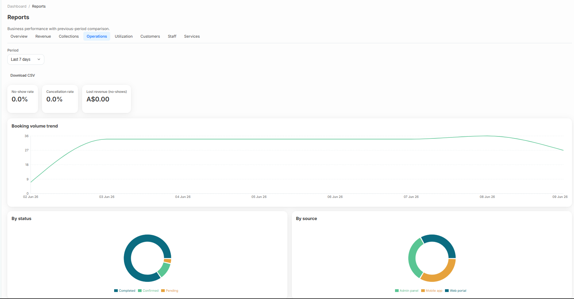This screenshot has width=574, height=299.
Task: Click the Booking volume trend heading
Action: click(35, 126)
